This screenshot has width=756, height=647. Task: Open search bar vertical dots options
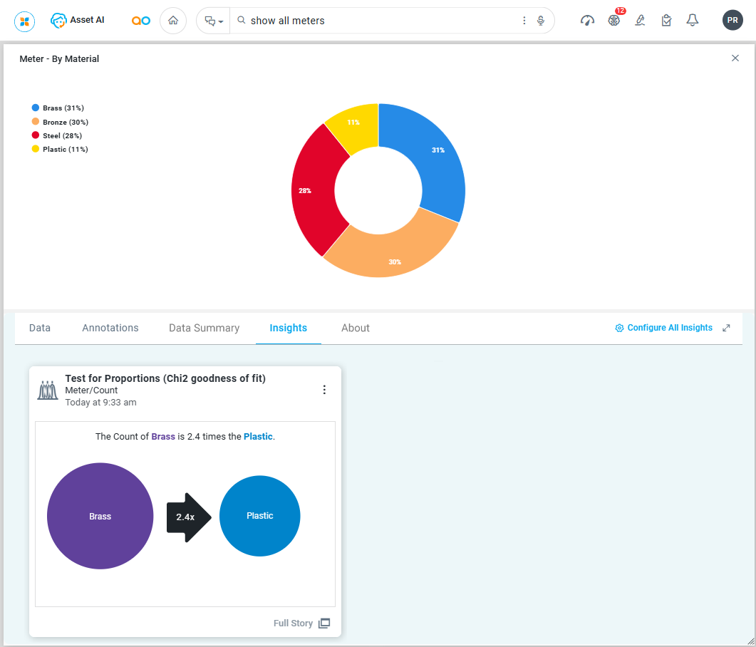click(524, 21)
